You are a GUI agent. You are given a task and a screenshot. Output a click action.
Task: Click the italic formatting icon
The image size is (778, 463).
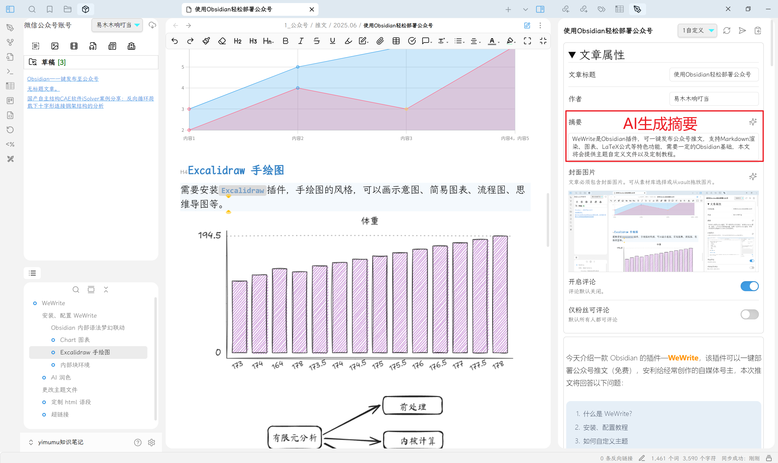(x=301, y=41)
